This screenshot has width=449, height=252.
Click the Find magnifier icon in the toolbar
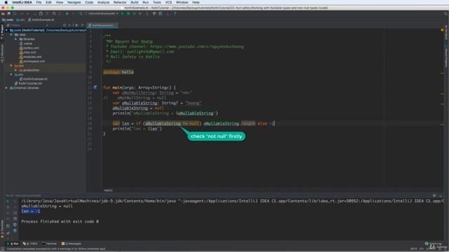[x=54, y=13]
